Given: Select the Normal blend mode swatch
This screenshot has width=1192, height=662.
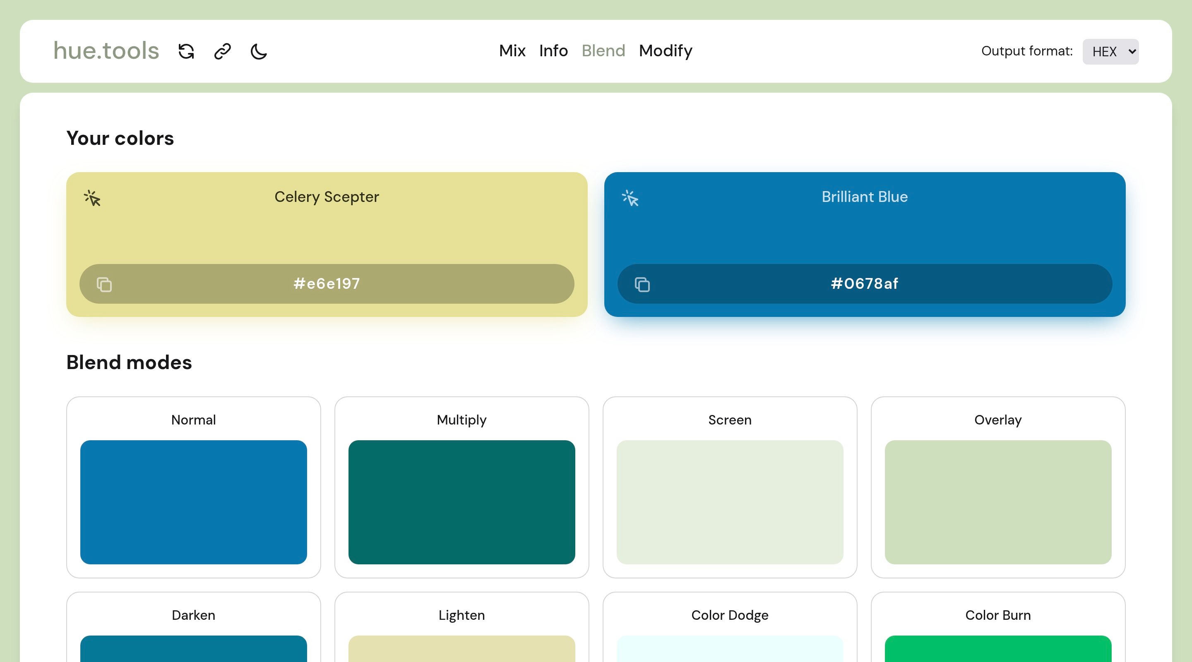Looking at the screenshot, I should coord(193,502).
